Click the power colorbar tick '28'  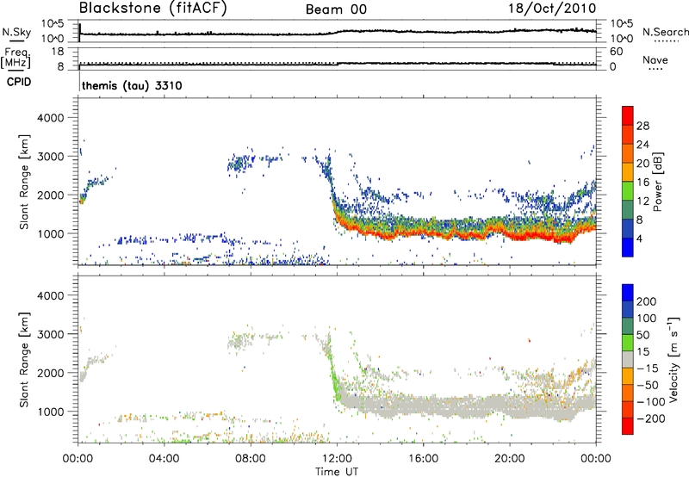tap(642, 126)
